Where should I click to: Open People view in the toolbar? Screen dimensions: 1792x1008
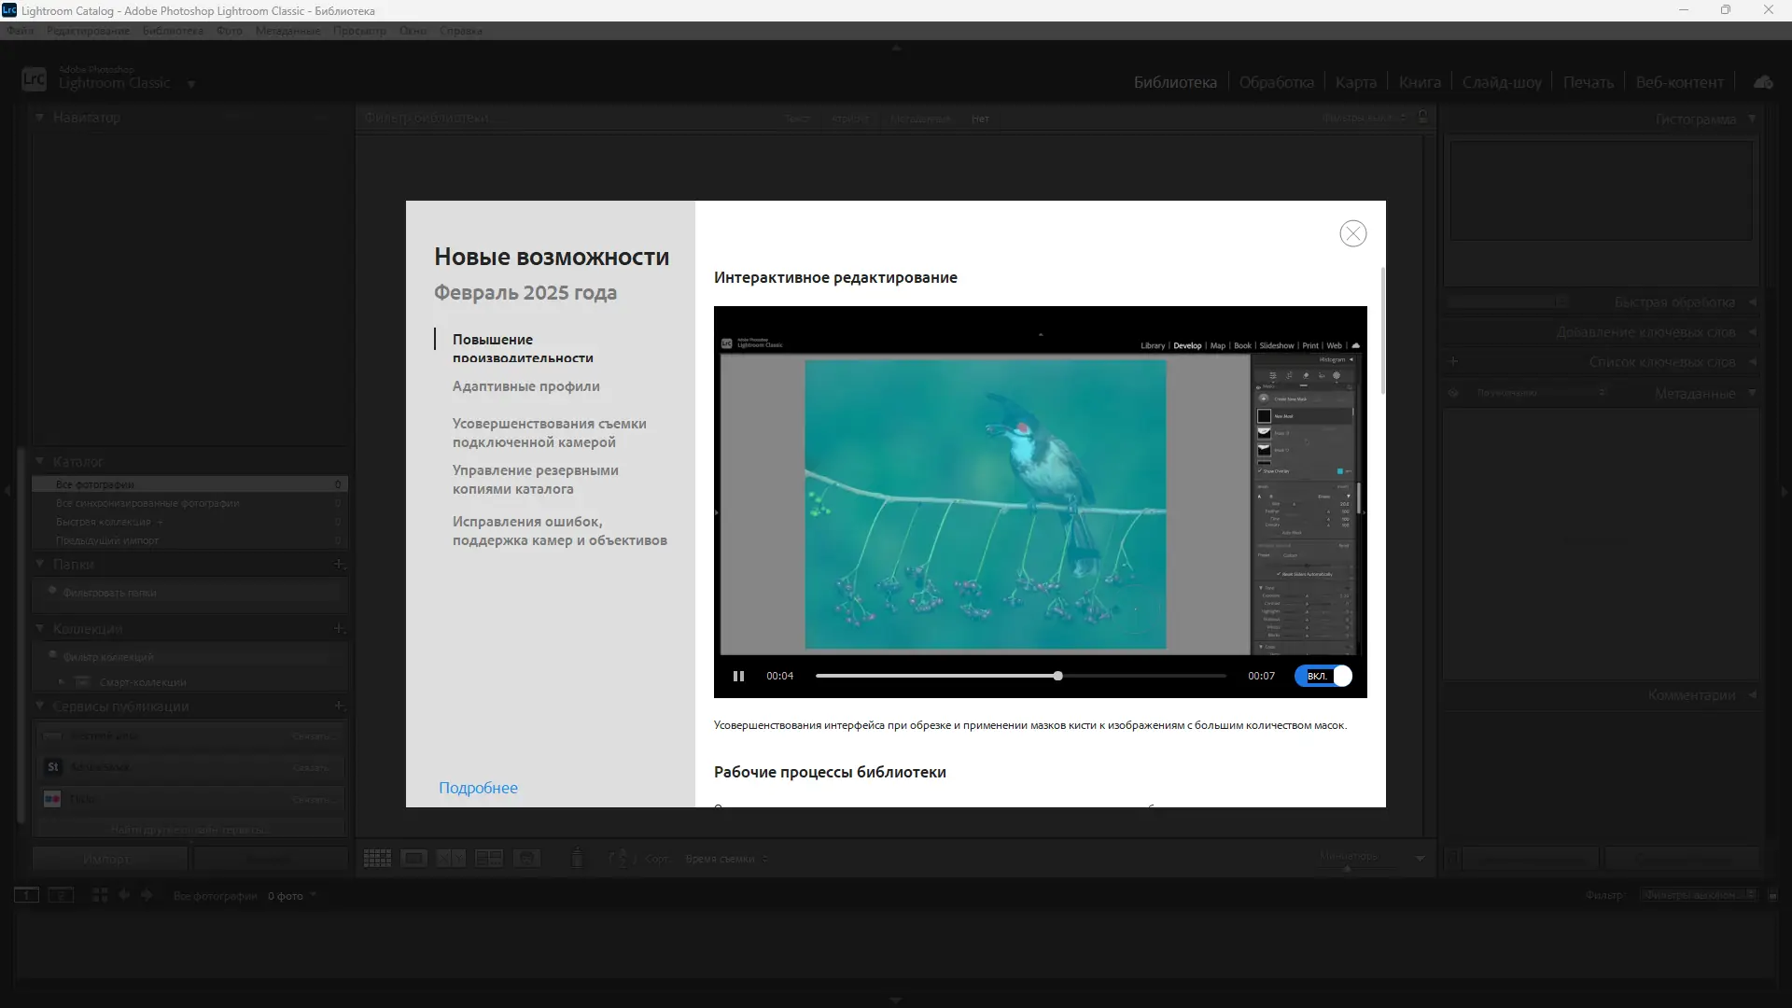coord(526,858)
